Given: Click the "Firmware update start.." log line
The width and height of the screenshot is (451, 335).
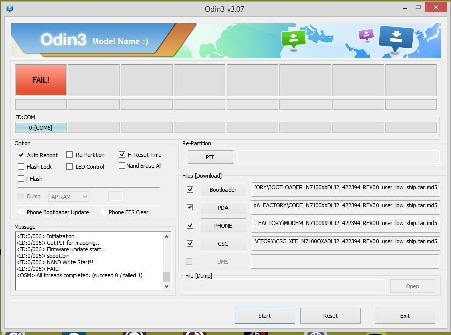Looking at the screenshot, I should click(x=61, y=249).
